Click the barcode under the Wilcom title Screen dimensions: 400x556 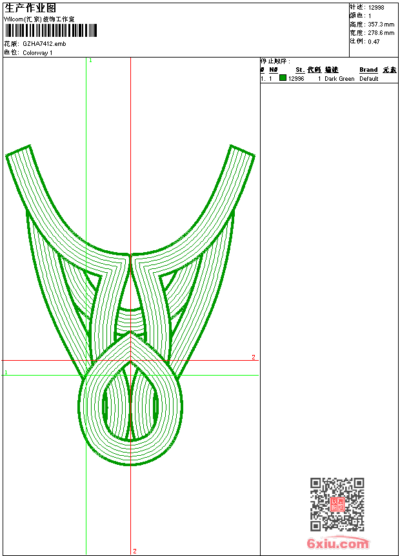(x=51, y=31)
